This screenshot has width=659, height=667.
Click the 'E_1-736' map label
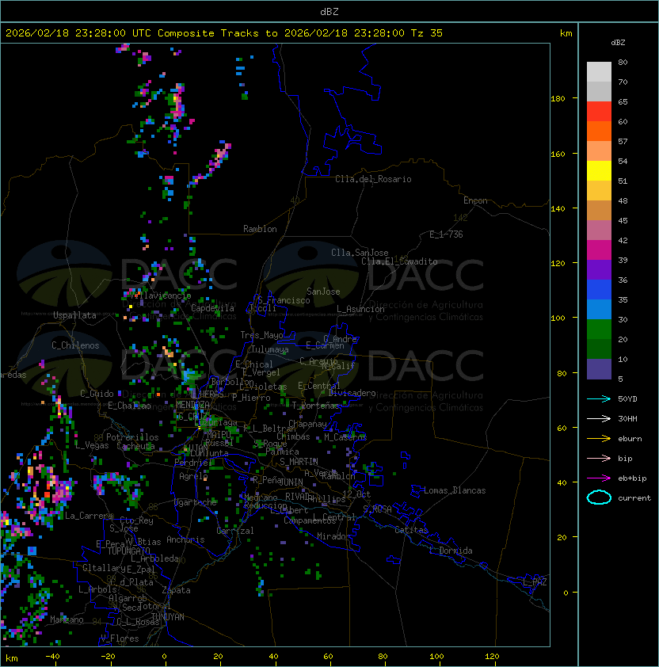446,234
